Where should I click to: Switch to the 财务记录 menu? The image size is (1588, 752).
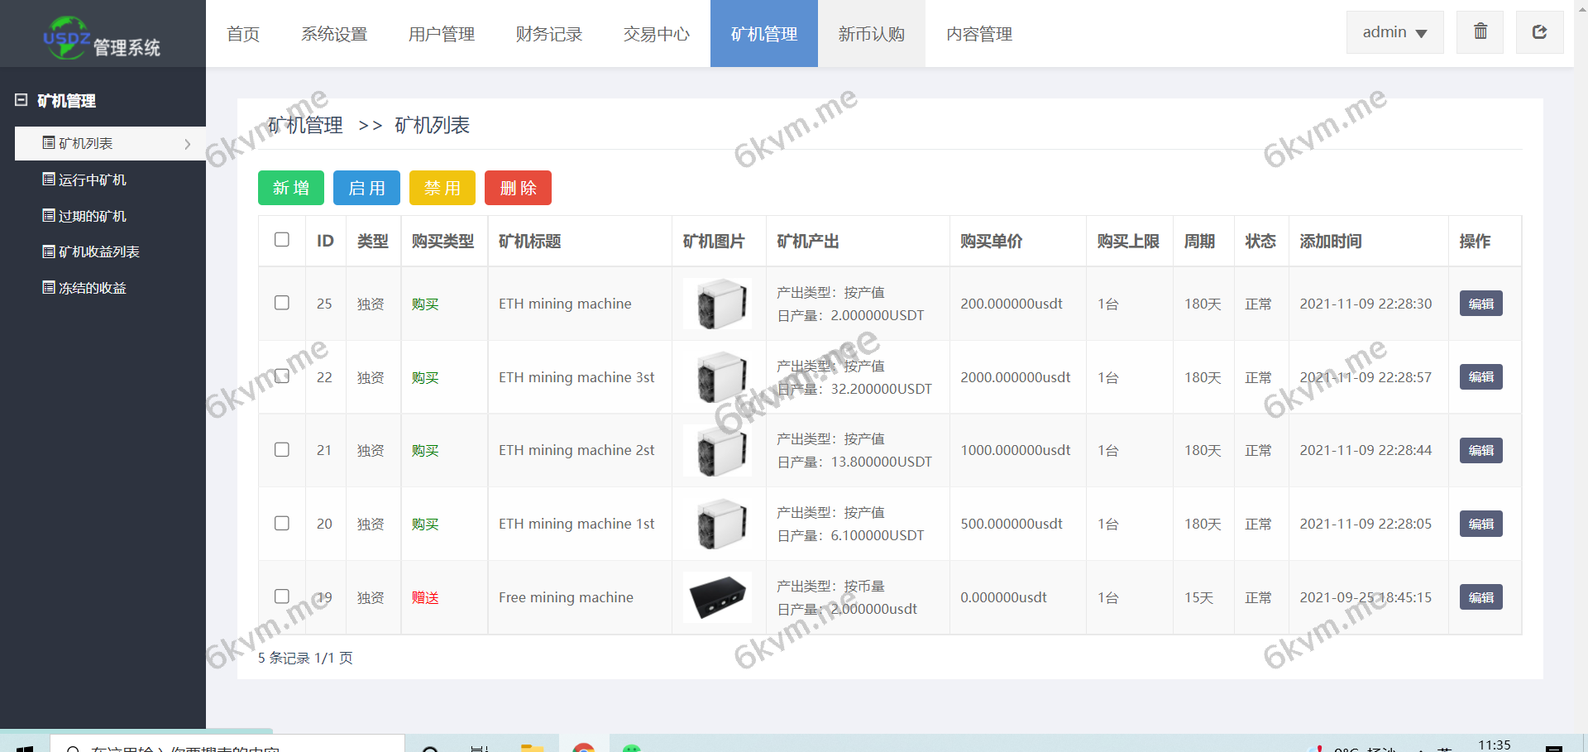point(548,34)
